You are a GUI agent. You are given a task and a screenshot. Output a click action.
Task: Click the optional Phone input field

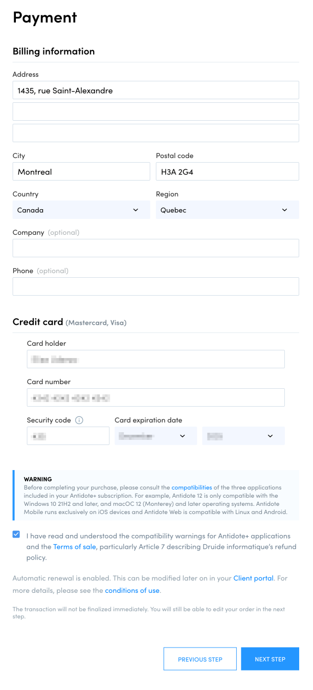click(x=155, y=286)
